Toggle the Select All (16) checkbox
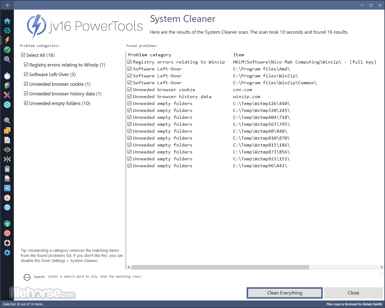 (23, 55)
